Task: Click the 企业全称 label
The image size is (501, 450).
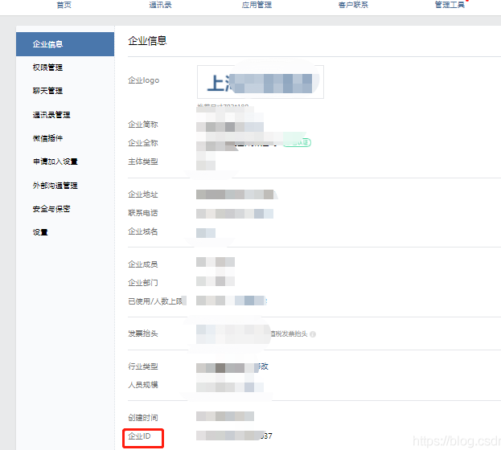Action: point(143,143)
